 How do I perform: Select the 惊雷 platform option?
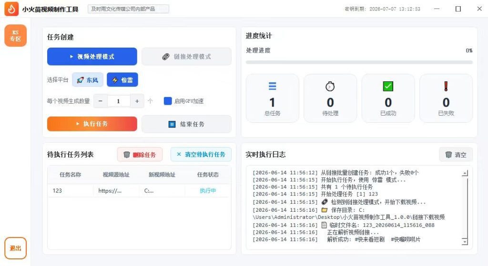pyautogui.click(x=122, y=80)
